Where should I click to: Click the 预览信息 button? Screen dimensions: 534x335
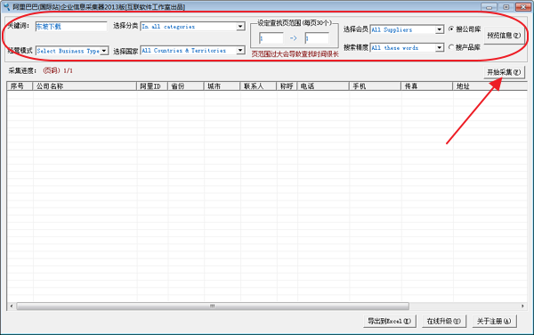point(504,35)
